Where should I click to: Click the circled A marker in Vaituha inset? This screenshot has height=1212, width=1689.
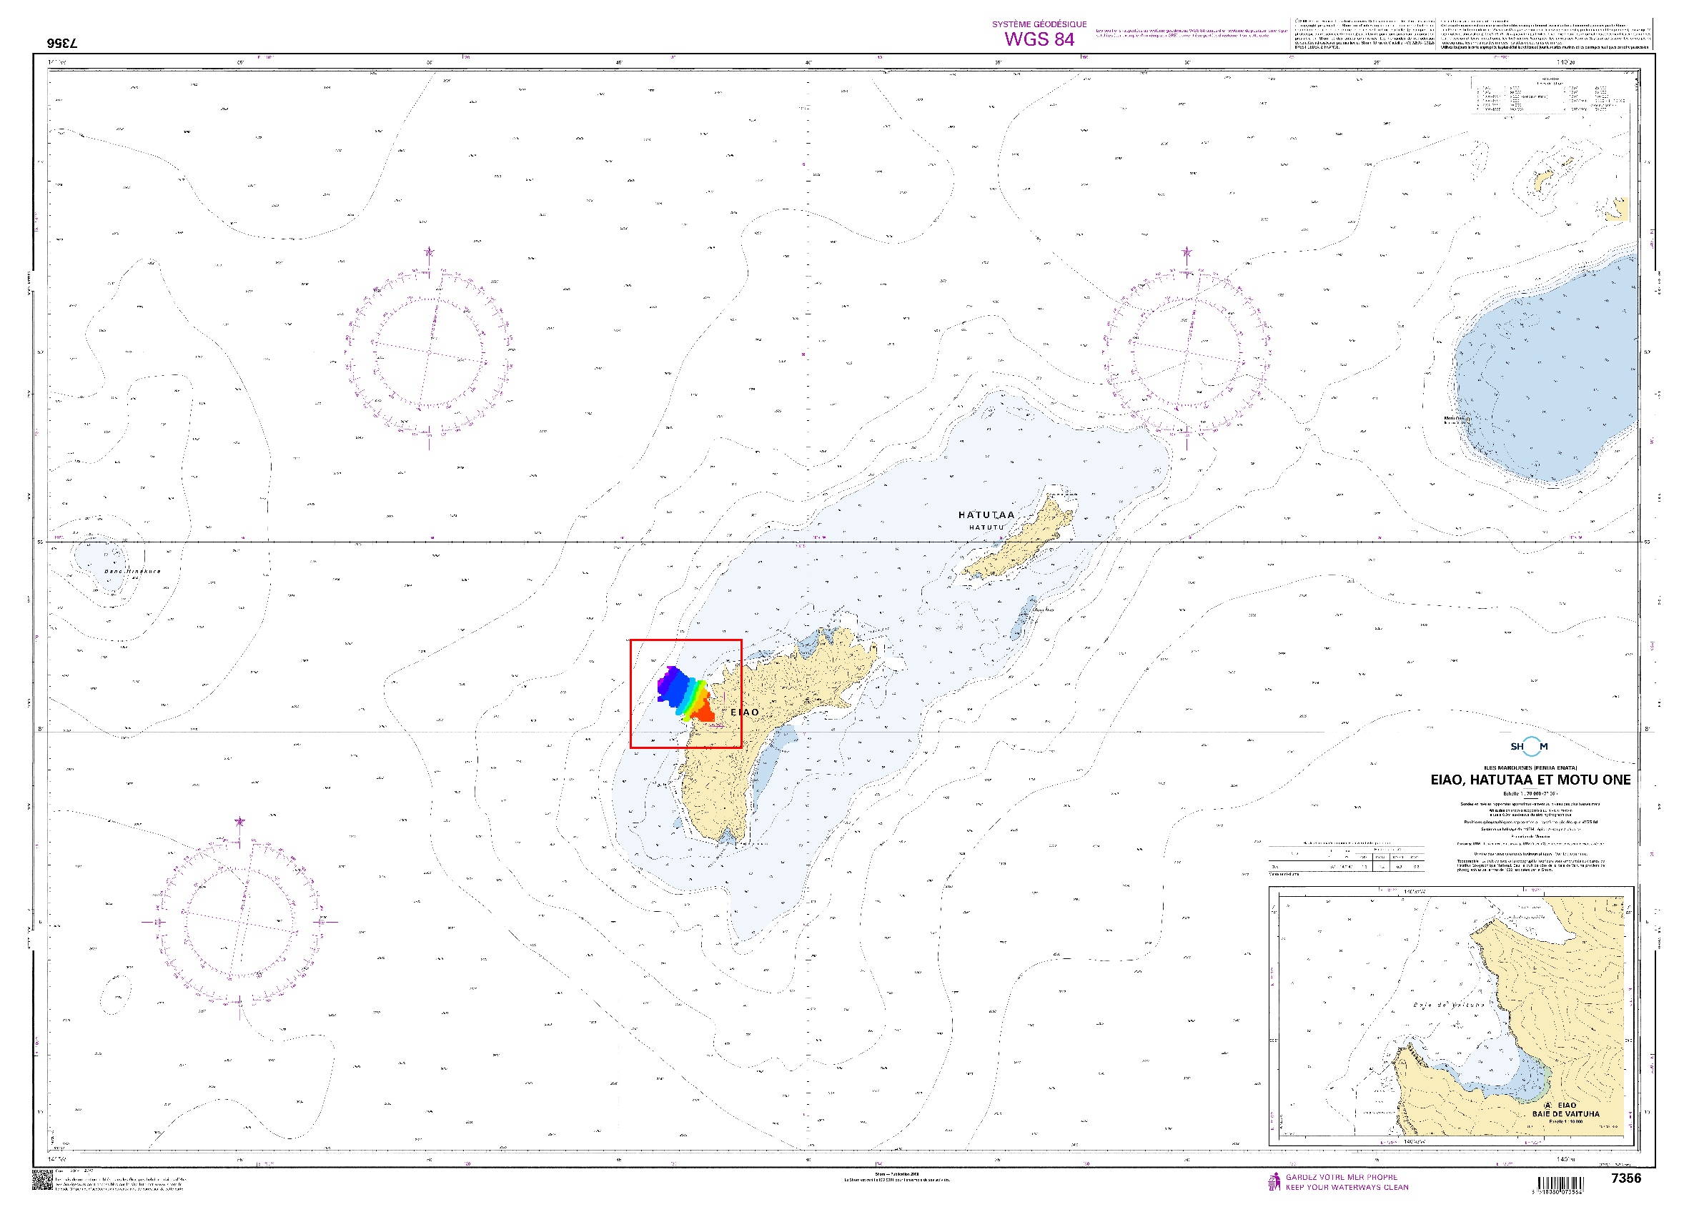pyautogui.click(x=1547, y=1106)
